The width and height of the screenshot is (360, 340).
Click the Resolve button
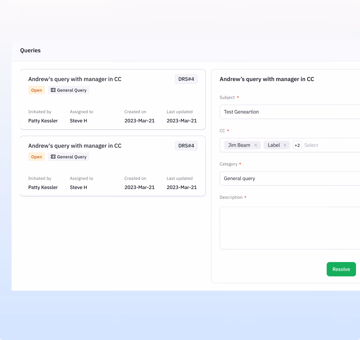341,269
